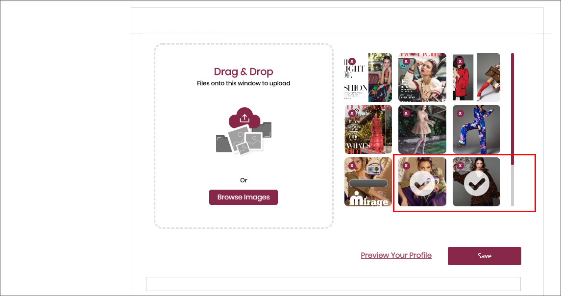Delete the Bazaar red dress cover

pos(352,113)
